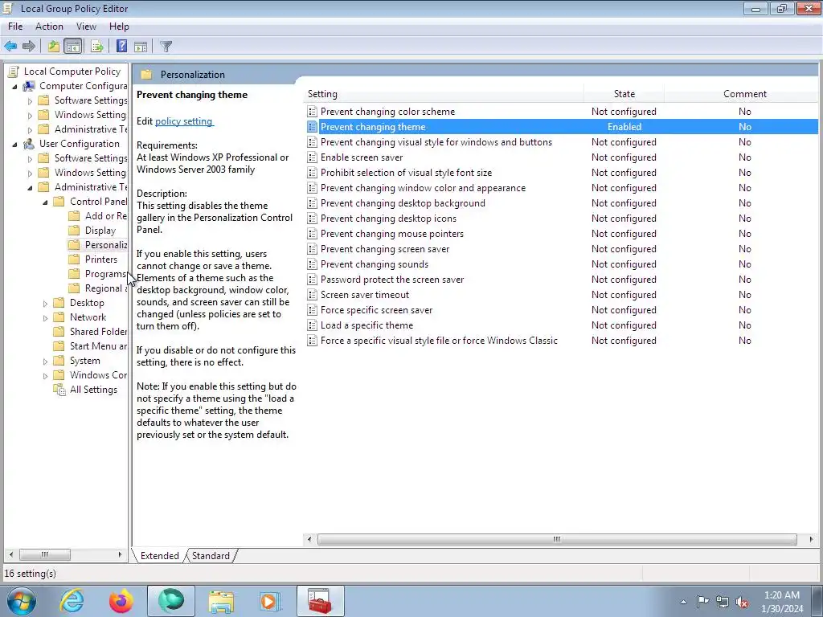Viewport: 823px width, 617px height.
Task: Switch to the Standard tab
Action: coord(211,556)
